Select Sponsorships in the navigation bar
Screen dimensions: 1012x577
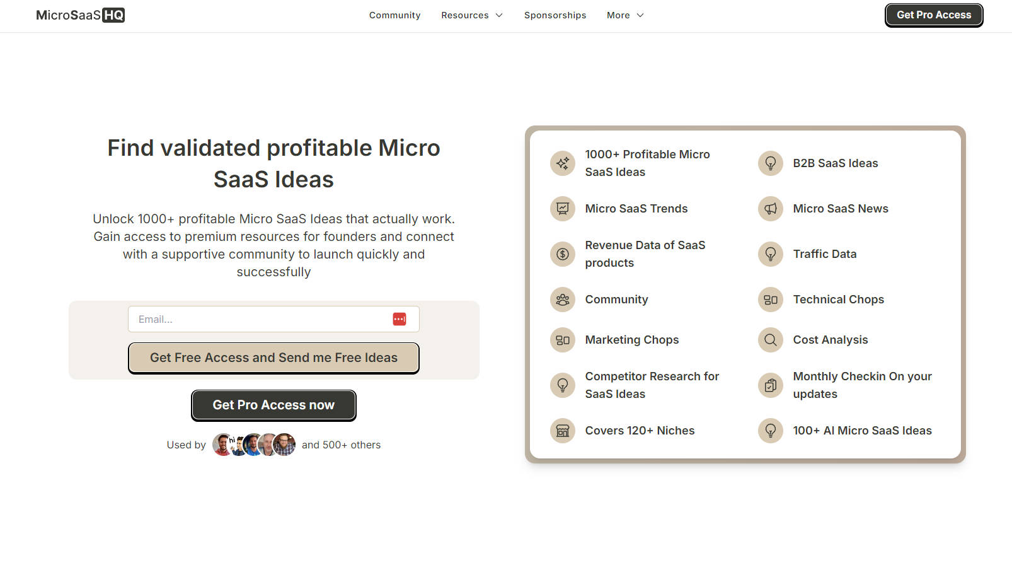(555, 15)
